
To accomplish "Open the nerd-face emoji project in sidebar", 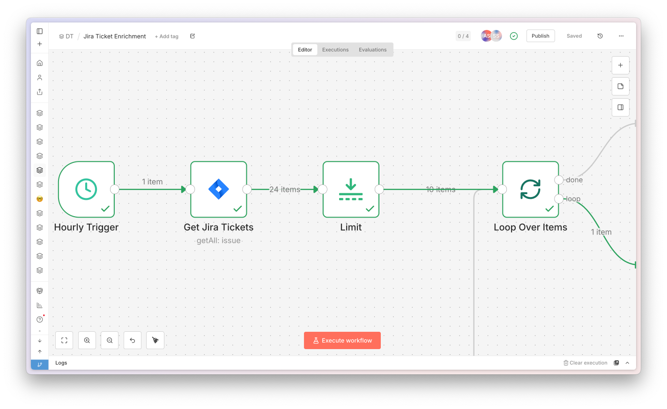I will 40,199.
